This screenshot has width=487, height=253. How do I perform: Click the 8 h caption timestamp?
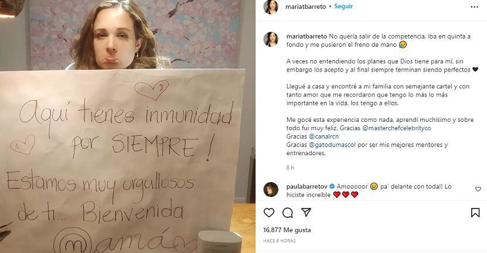[x=290, y=167]
